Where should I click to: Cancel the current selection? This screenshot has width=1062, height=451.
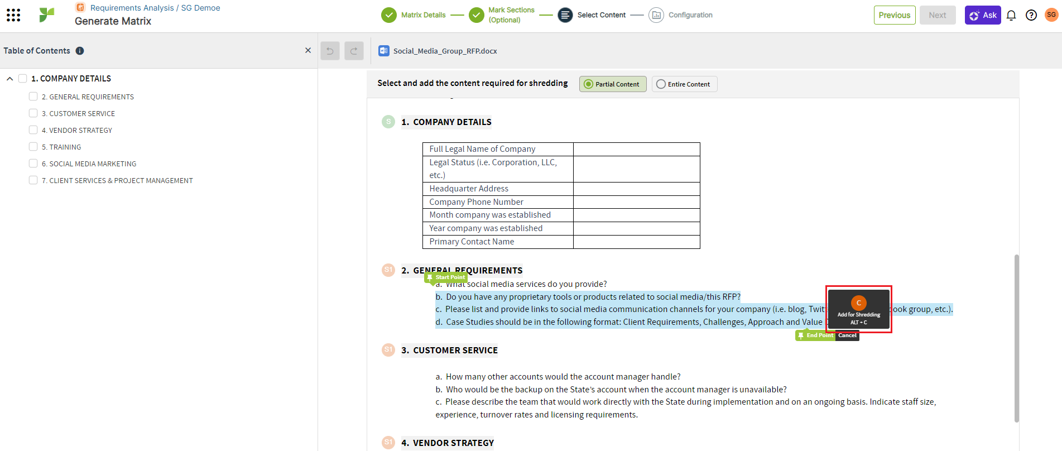847,335
